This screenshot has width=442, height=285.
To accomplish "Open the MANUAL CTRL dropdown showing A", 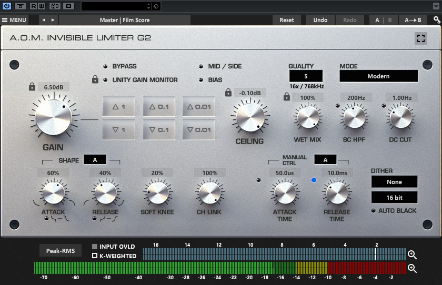I will pos(325,160).
